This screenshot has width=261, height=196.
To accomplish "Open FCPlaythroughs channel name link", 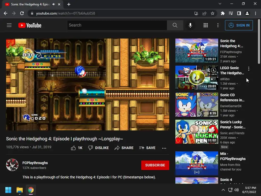I will coord(35,163).
